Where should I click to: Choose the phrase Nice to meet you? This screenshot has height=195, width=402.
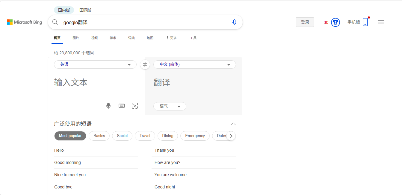70,175
